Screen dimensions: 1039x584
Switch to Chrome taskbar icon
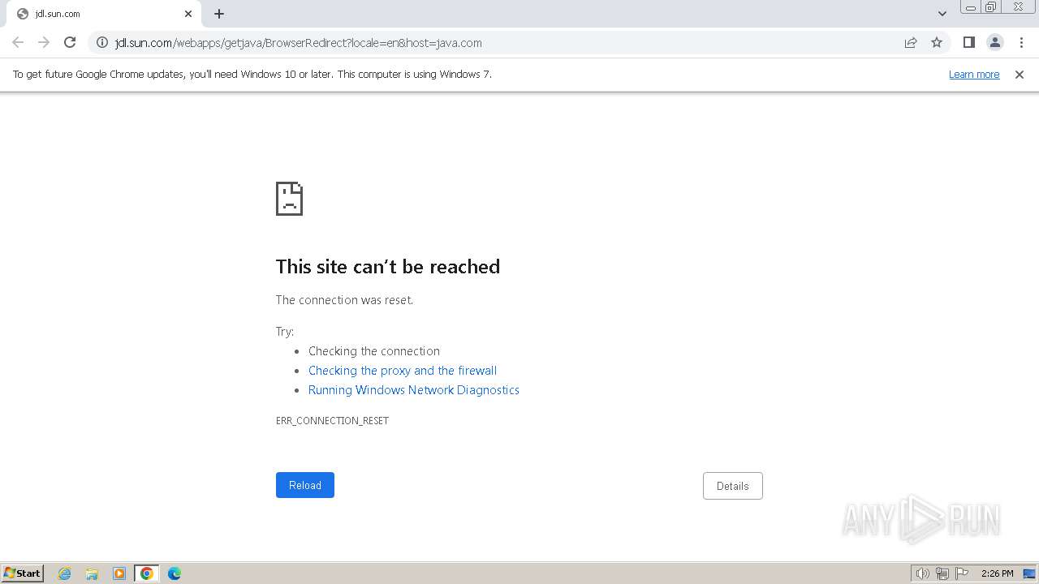pyautogui.click(x=147, y=573)
